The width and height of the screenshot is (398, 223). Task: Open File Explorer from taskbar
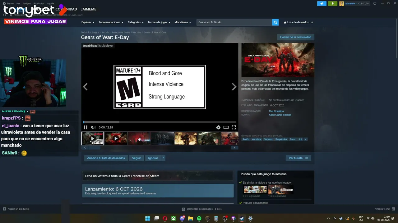click(x=191, y=218)
